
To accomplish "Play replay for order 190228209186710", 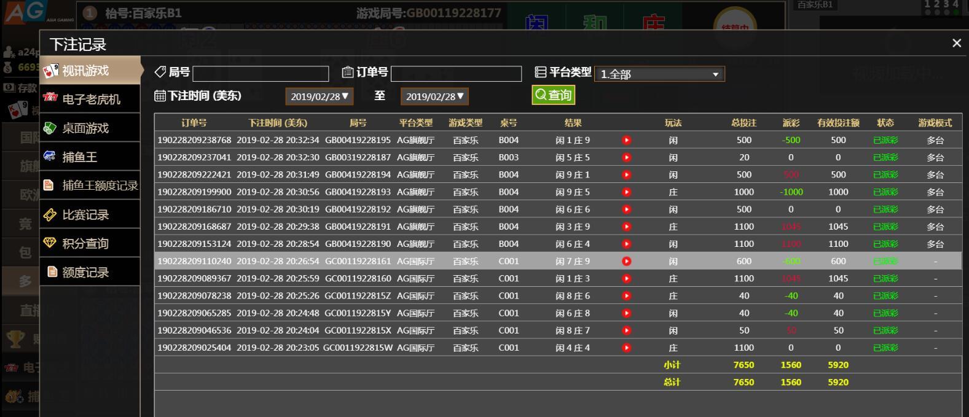I will pos(626,209).
